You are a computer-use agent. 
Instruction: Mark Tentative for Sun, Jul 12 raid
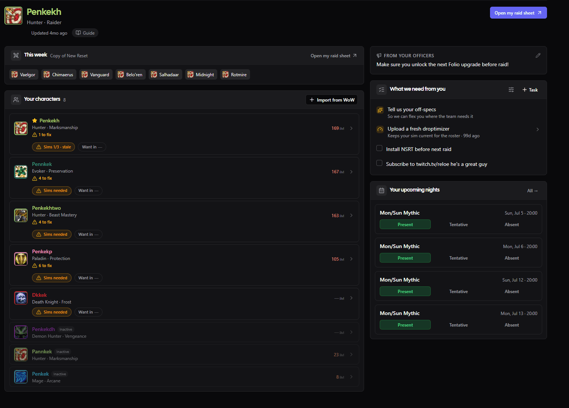point(458,291)
